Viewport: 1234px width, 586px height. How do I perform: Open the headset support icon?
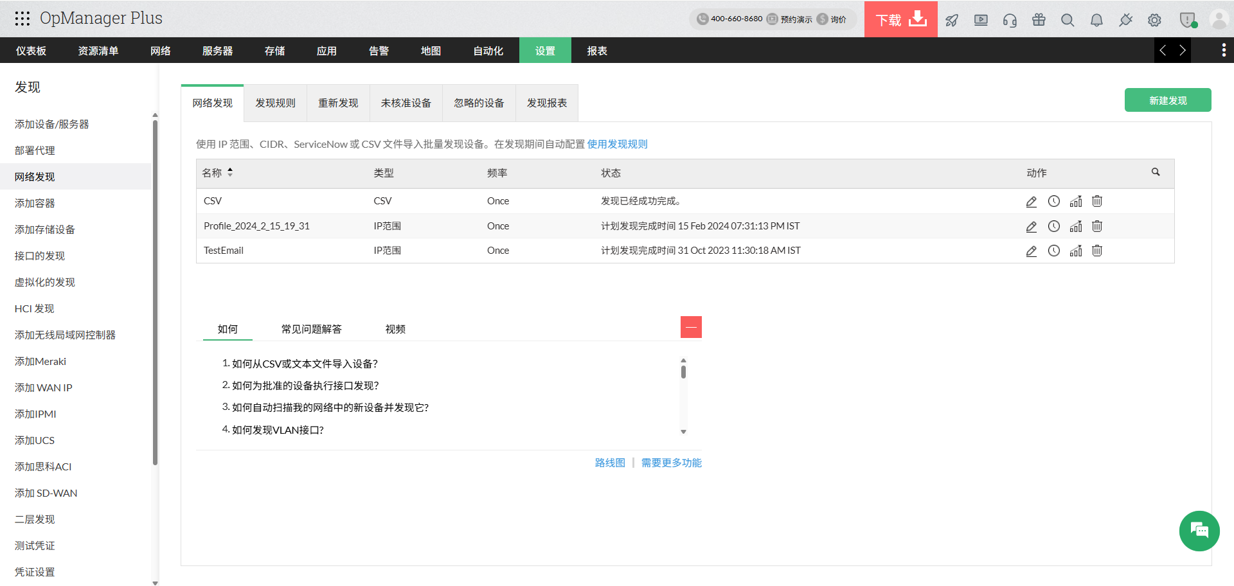pyautogui.click(x=1010, y=20)
